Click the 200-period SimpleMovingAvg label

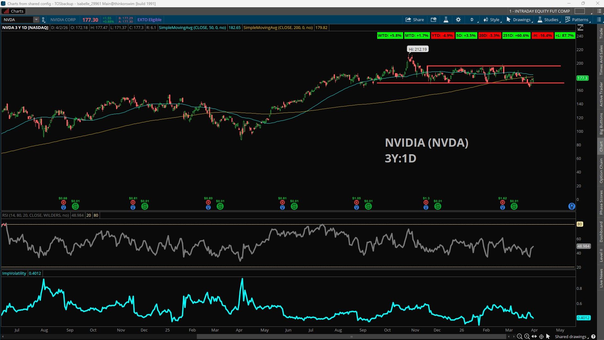tap(278, 27)
